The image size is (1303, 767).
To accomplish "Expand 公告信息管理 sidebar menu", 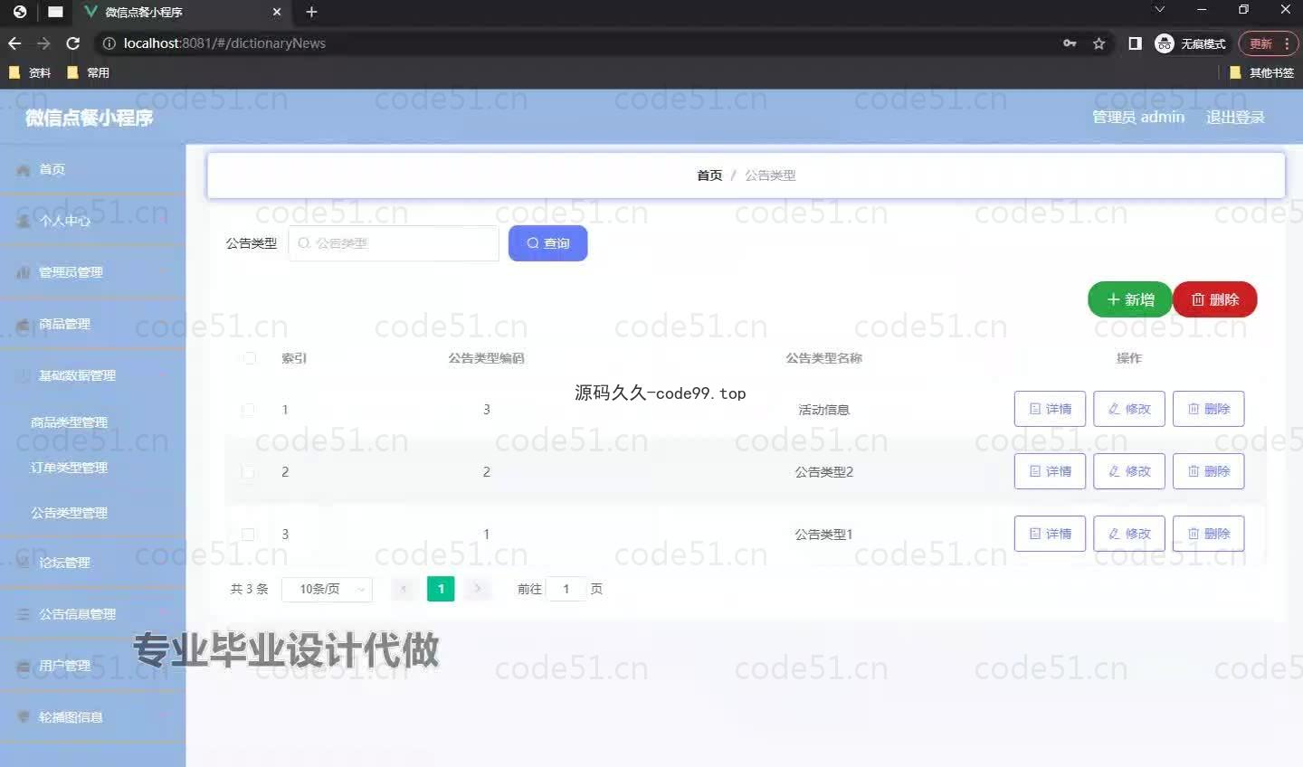I will [92, 614].
